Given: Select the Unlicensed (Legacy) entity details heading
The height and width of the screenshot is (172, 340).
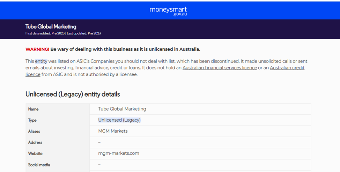Looking at the screenshot, I should [x=73, y=94].
